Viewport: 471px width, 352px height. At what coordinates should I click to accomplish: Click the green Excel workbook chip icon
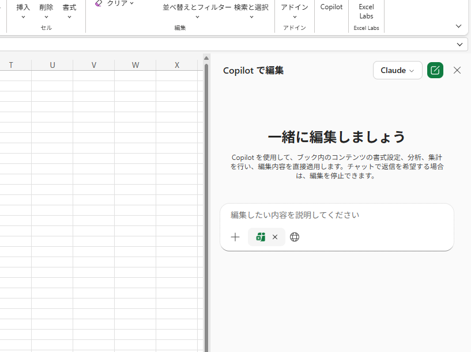[x=261, y=237]
